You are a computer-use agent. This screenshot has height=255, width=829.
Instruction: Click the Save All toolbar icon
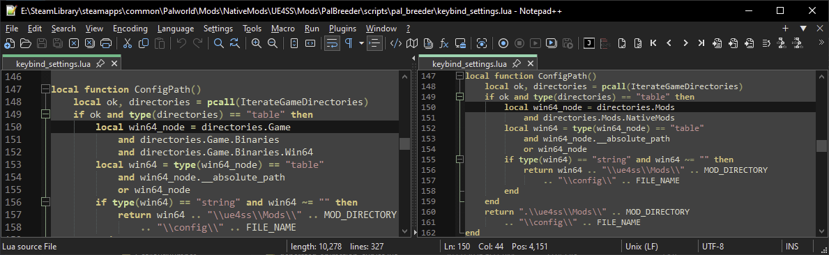point(58,43)
